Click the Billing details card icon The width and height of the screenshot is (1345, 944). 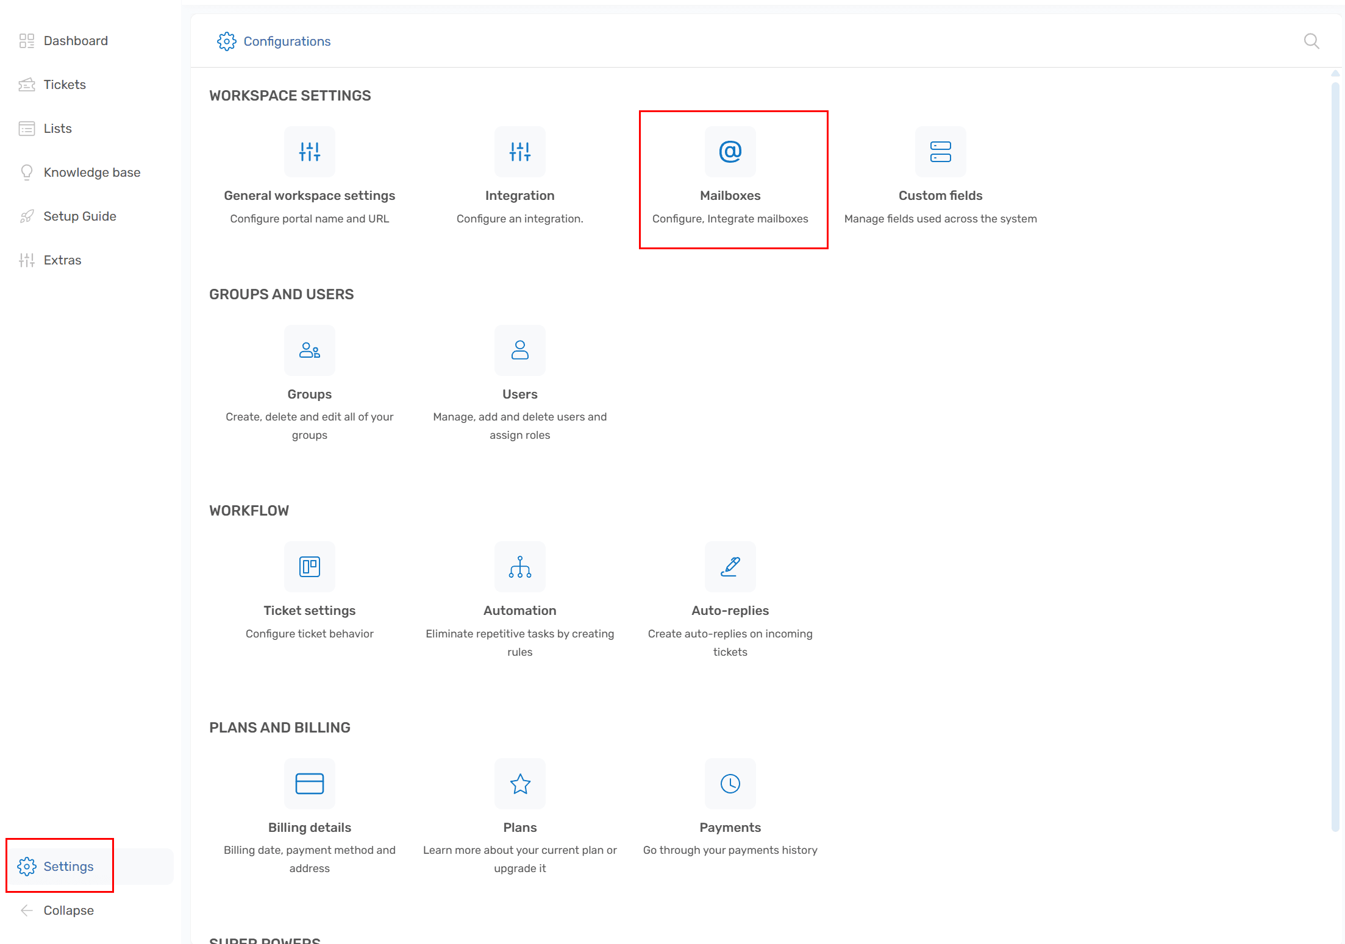click(x=309, y=784)
